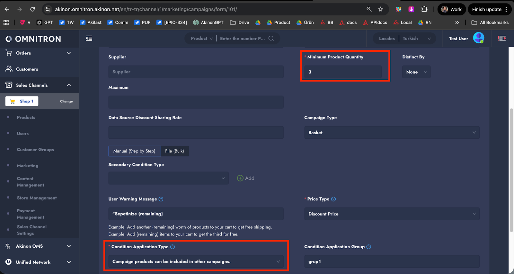Click help icon next to User Warning Message
This screenshot has width=514, height=274.
tap(161, 199)
